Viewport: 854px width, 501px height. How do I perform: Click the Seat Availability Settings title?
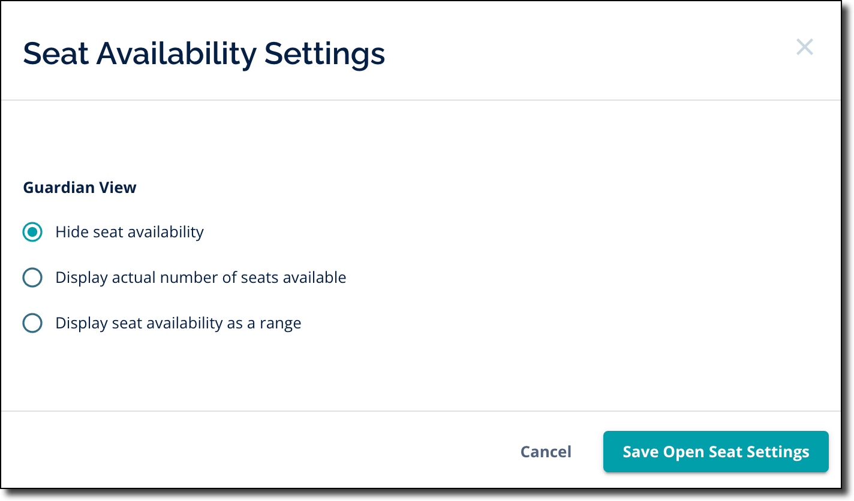click(204, 53)
